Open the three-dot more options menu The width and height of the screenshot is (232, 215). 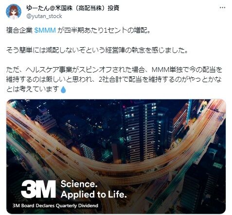(222, 8)
